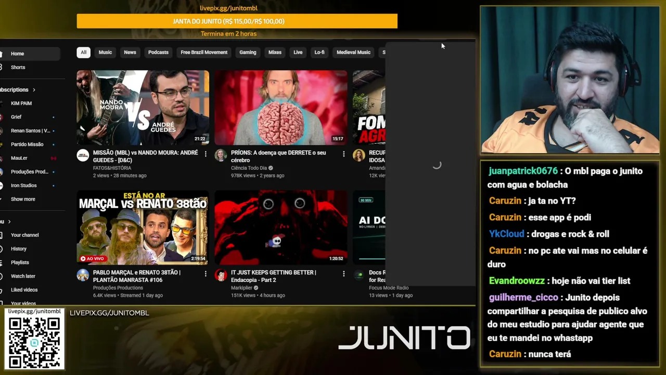Viewport: 666px width, 375px height.
Task: Click the Focus Mode Radio channel avatar
Action: pyautogui.click(x=358, y=275)
